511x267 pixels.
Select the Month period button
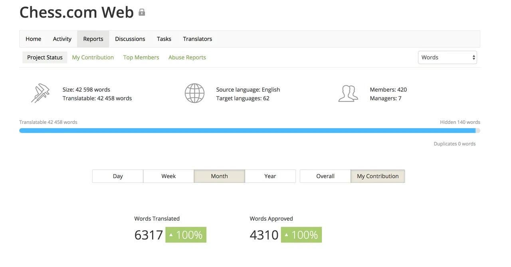point(219,176)
